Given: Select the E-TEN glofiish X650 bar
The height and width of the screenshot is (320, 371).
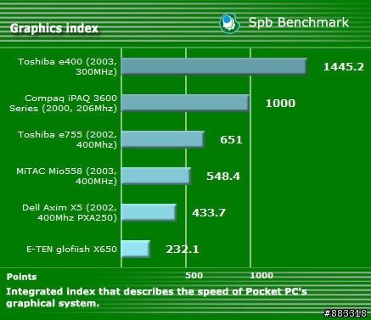Looking at the screenshot, I should click(136, 249).
